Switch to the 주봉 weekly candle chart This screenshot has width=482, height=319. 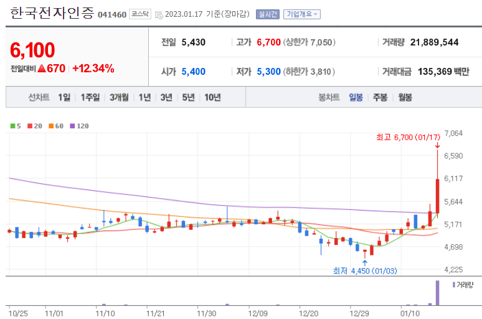(x=380, y=98)
